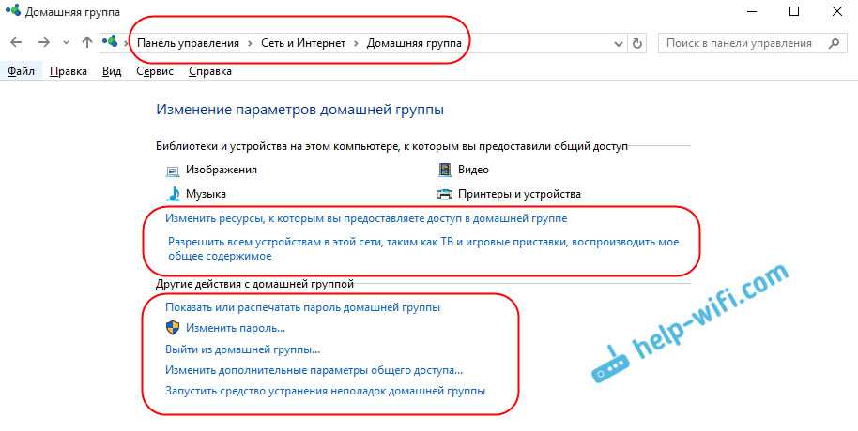Click the Back navigation arrow
The width and height of the screenshot is (858, 431).
(17, 43)
